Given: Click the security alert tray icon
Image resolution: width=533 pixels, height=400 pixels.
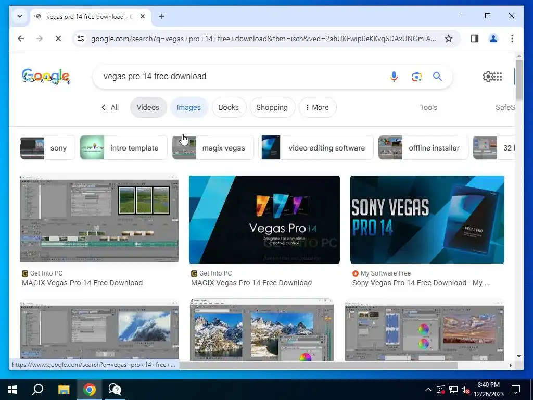Looking at the screenshot, I should pyautogui.click(x=441, y=390).
